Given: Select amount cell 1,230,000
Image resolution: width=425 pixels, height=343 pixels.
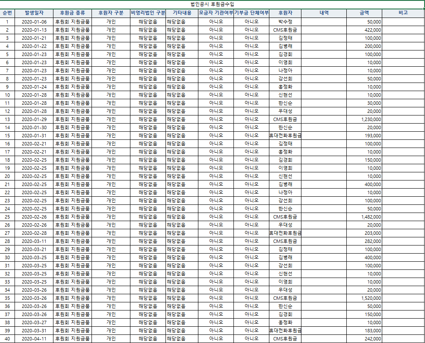Looking at the screenshot, I should click(x=364, y=120).
